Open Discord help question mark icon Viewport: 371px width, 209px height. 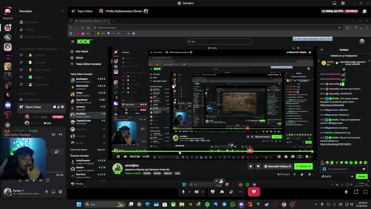coord(343,3)
